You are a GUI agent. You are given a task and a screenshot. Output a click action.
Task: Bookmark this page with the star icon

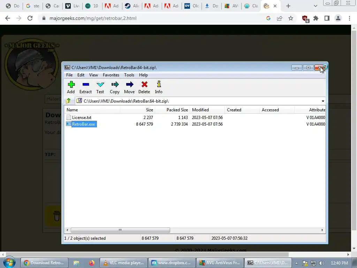click(x=291, y=18)
